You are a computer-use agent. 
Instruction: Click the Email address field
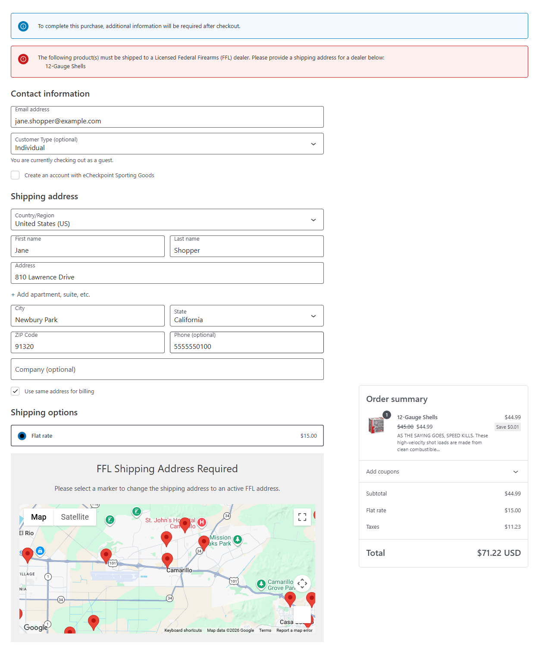(x=167, y=117)
